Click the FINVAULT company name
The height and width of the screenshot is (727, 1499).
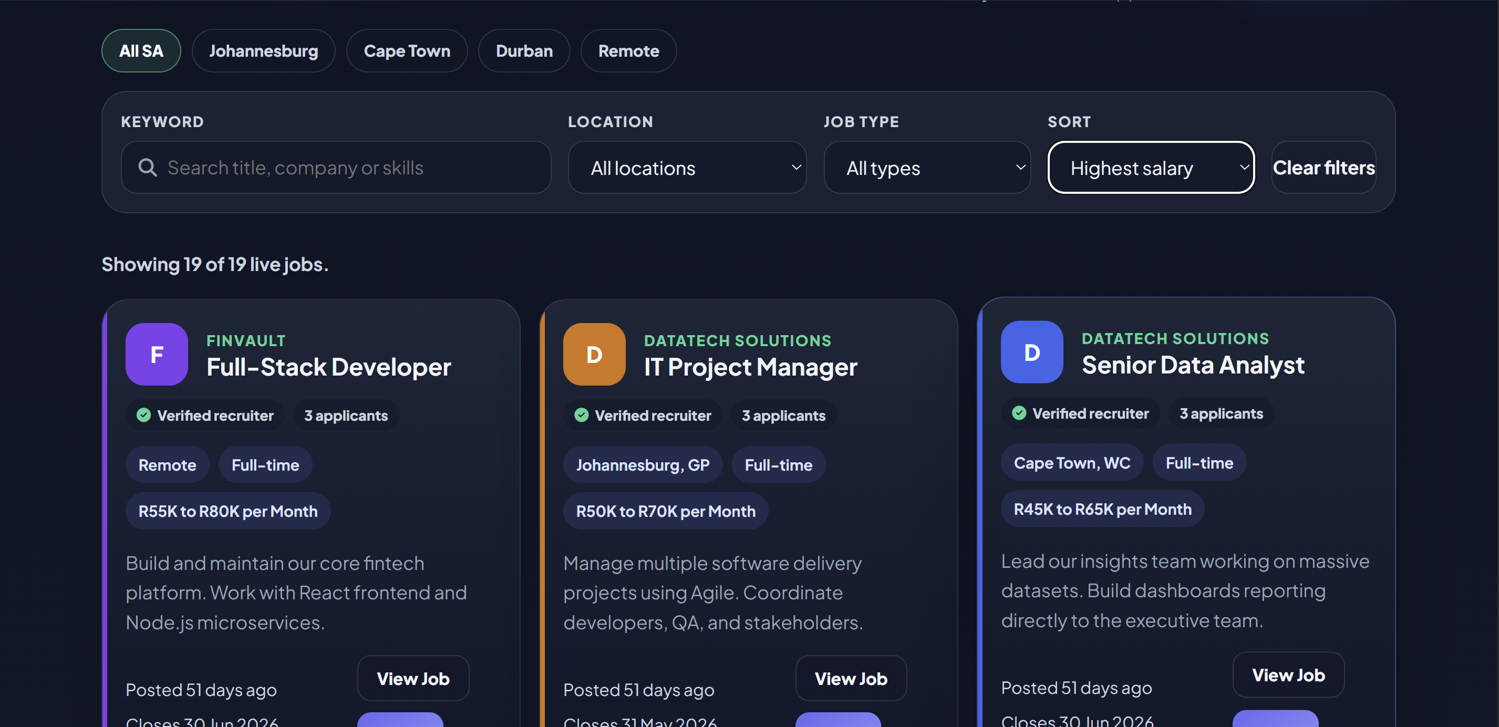(x=246, y=341)
